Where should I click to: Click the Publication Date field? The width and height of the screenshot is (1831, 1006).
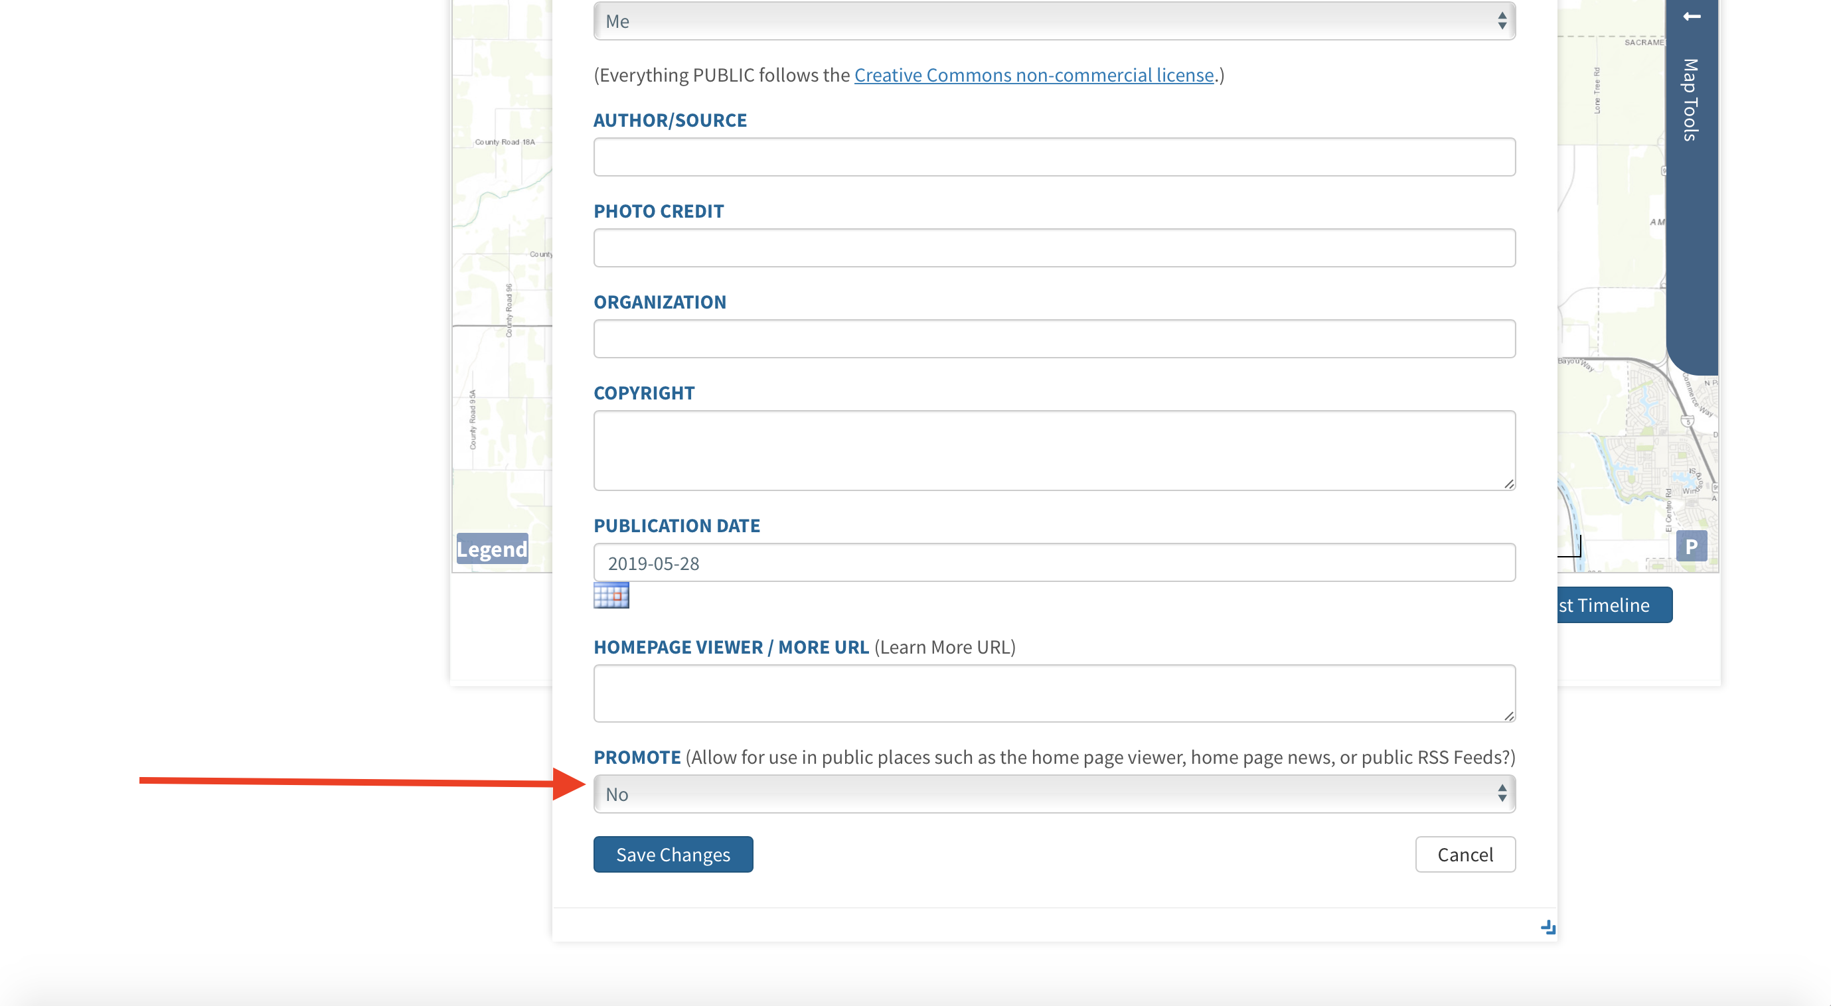pyautogui.click(x=1054, y=563)
